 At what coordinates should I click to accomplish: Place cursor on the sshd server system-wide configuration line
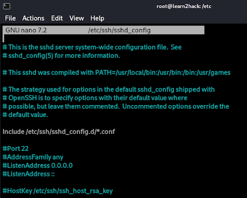[92, 47]
